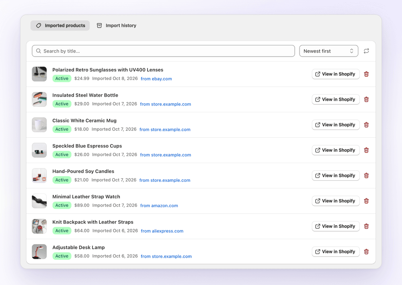402x285 pixels.
Task: Click the '$58.00' price
Action: 82,256
